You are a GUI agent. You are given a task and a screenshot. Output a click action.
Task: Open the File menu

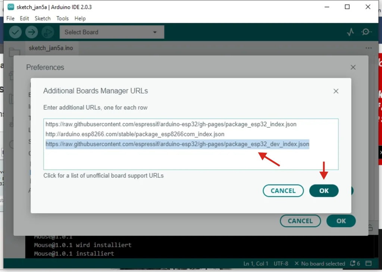click(10, 18)
